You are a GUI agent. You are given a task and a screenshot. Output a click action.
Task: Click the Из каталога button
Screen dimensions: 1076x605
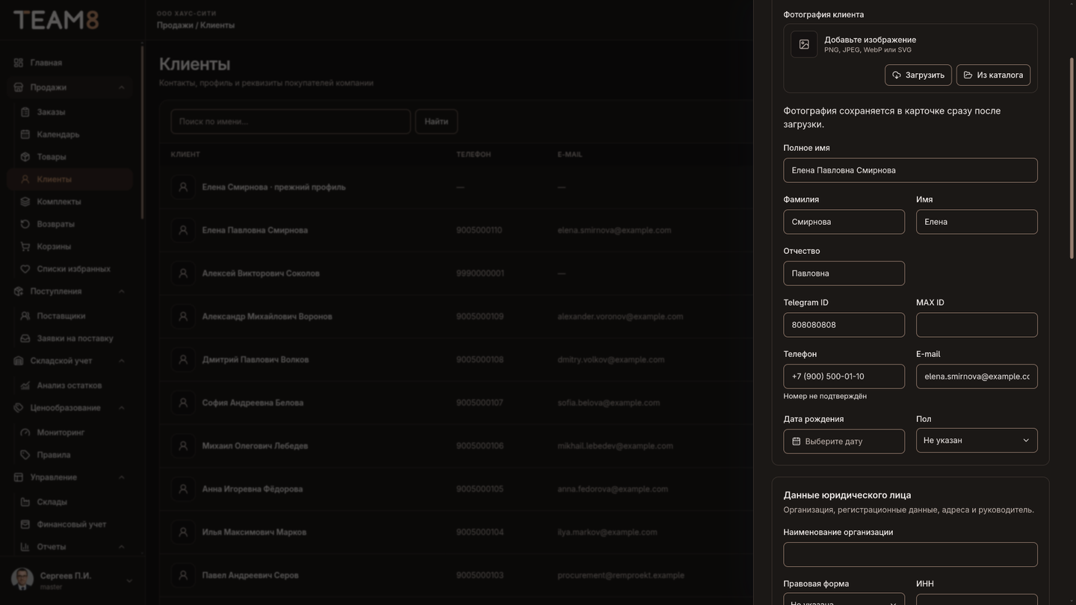[x=993, y=75]
